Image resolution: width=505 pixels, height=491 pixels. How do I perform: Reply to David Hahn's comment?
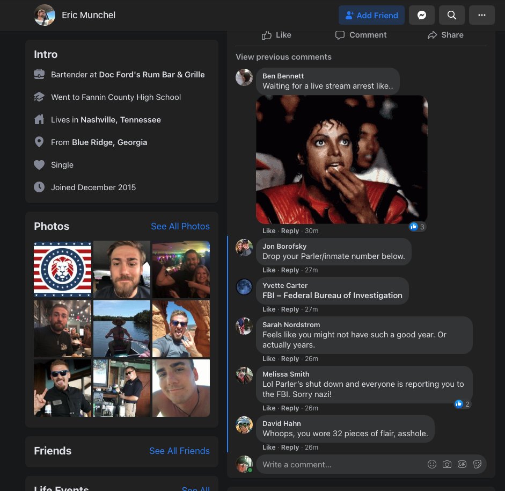pos(290,447)
